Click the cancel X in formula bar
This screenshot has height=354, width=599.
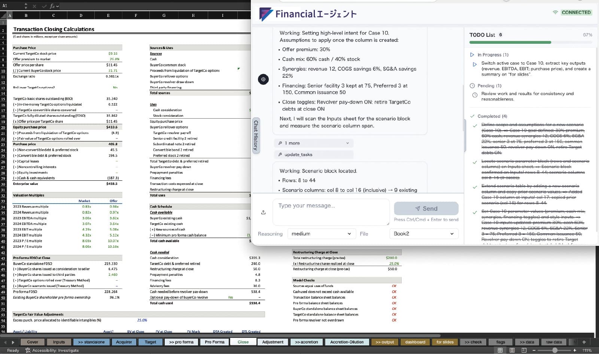tap(34, 6)
